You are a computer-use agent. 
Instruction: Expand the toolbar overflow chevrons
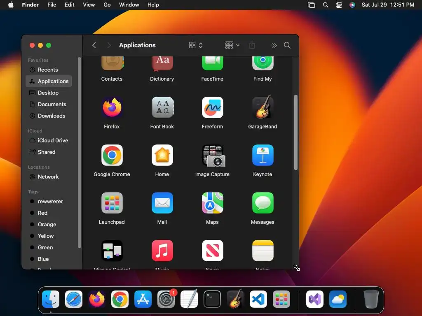274,45
